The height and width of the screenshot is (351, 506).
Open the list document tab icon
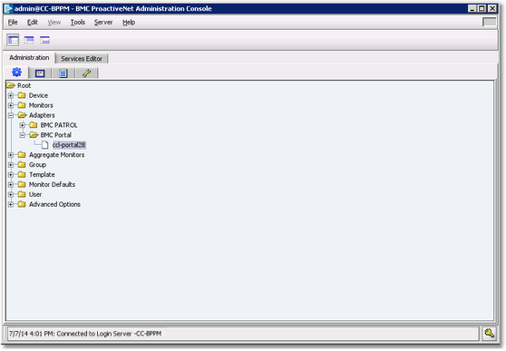63,73
